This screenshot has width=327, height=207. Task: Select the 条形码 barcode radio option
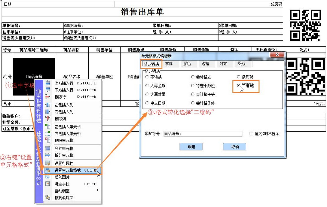[x=239, y=77]
